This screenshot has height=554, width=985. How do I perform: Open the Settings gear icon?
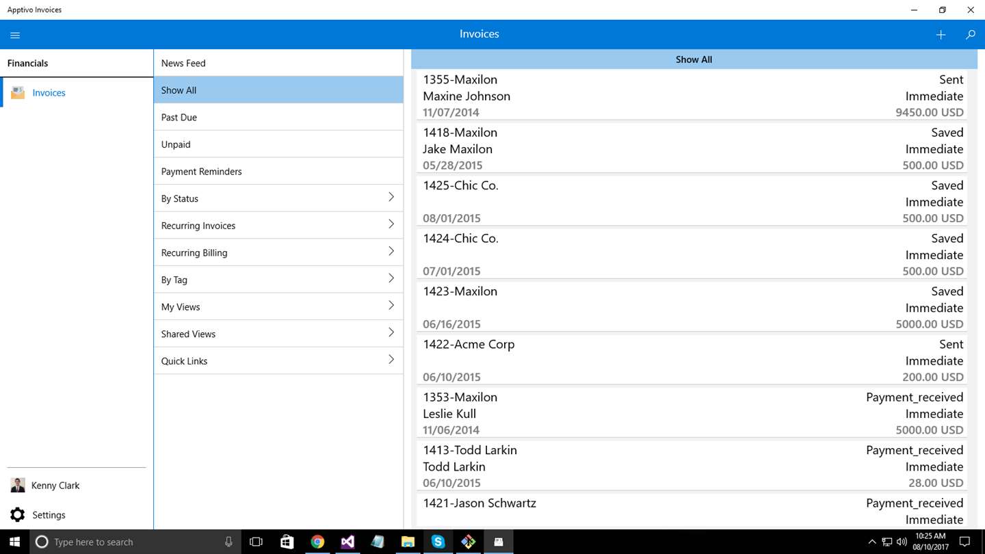click(18, 515)
